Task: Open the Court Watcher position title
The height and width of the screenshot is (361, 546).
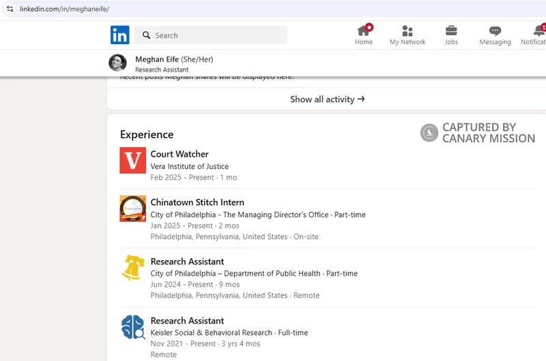Action: (179, 154)
